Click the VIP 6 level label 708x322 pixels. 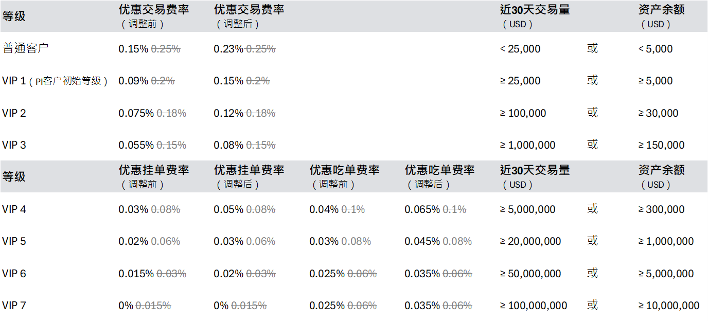[14, 274]
